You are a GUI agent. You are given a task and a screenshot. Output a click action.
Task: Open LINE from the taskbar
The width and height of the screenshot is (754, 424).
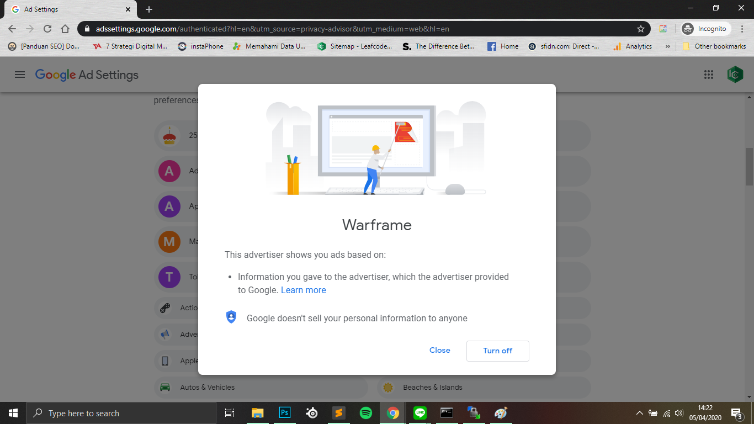coord(420,413)
